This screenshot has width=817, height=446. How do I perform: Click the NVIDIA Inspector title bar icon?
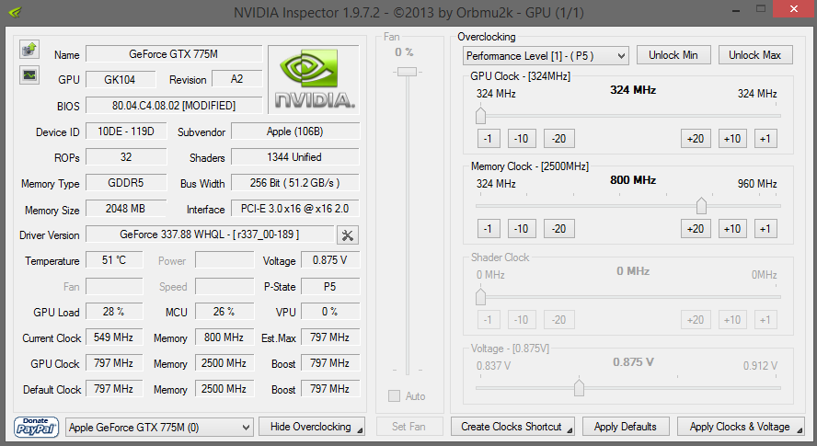point(15,11)
